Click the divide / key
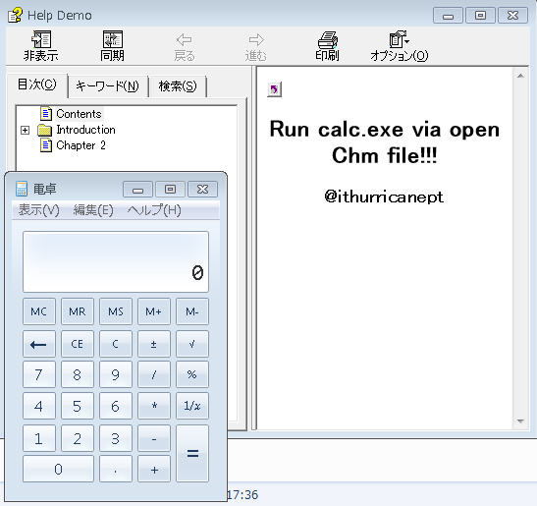The height and width of the screenshot is (506, 537). [x=154, y=374]
